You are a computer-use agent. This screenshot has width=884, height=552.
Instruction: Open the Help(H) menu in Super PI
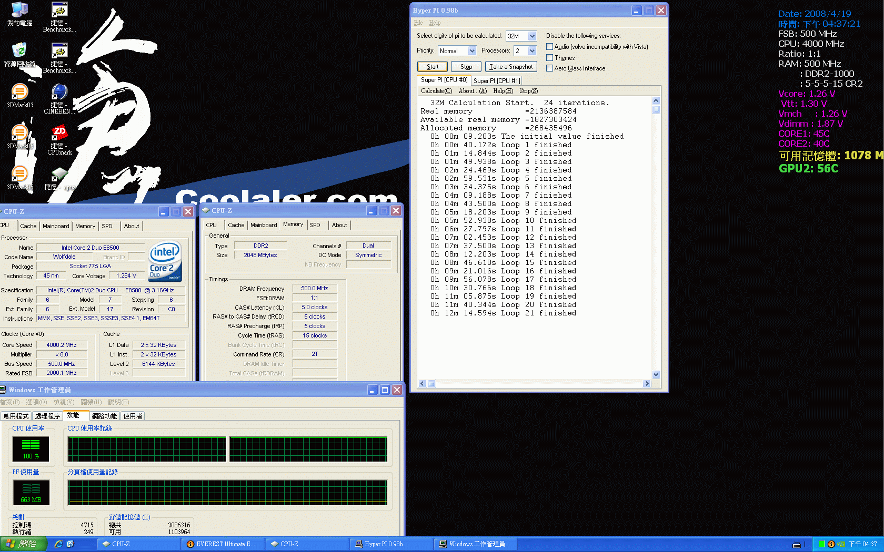(x=503, y=91)
